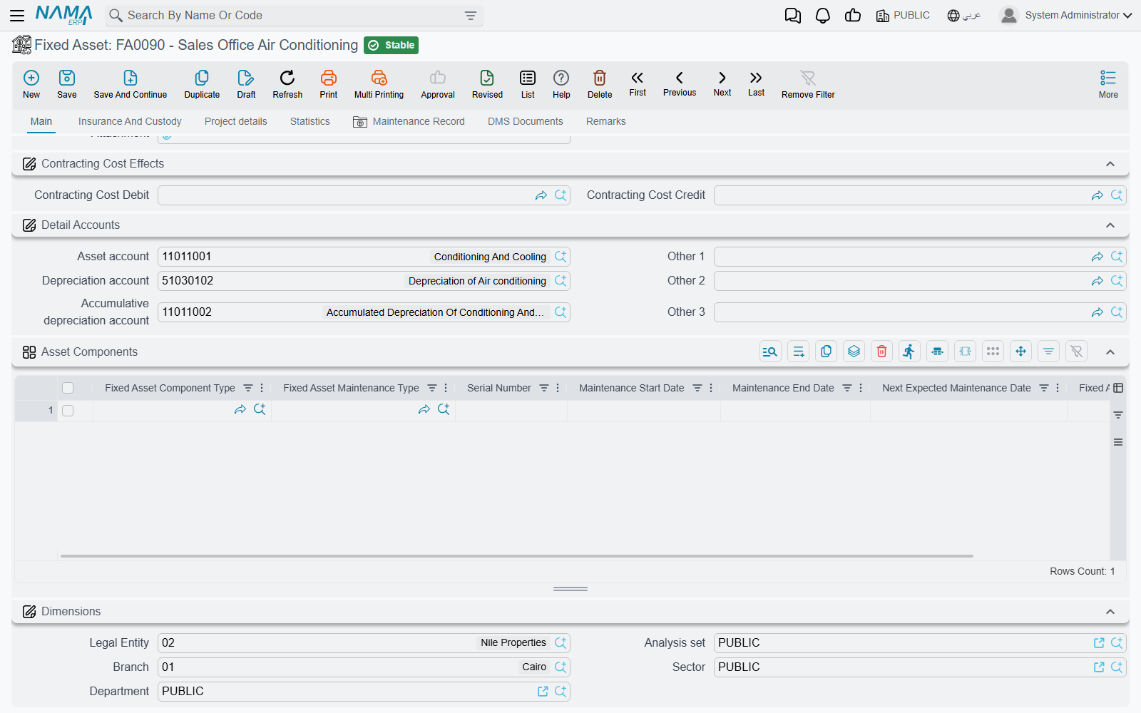Screen dimensions: 1141x713
Task: Click the layers icon in Asset Components toolbar
Action: pyautogui.click(x=854, y=352)
